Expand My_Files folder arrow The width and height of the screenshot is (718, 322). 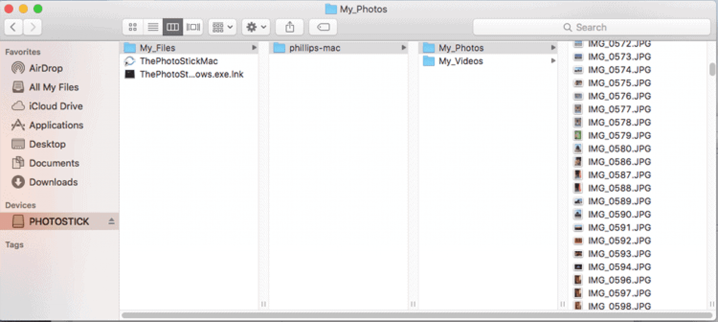click(x=254, y=48)
